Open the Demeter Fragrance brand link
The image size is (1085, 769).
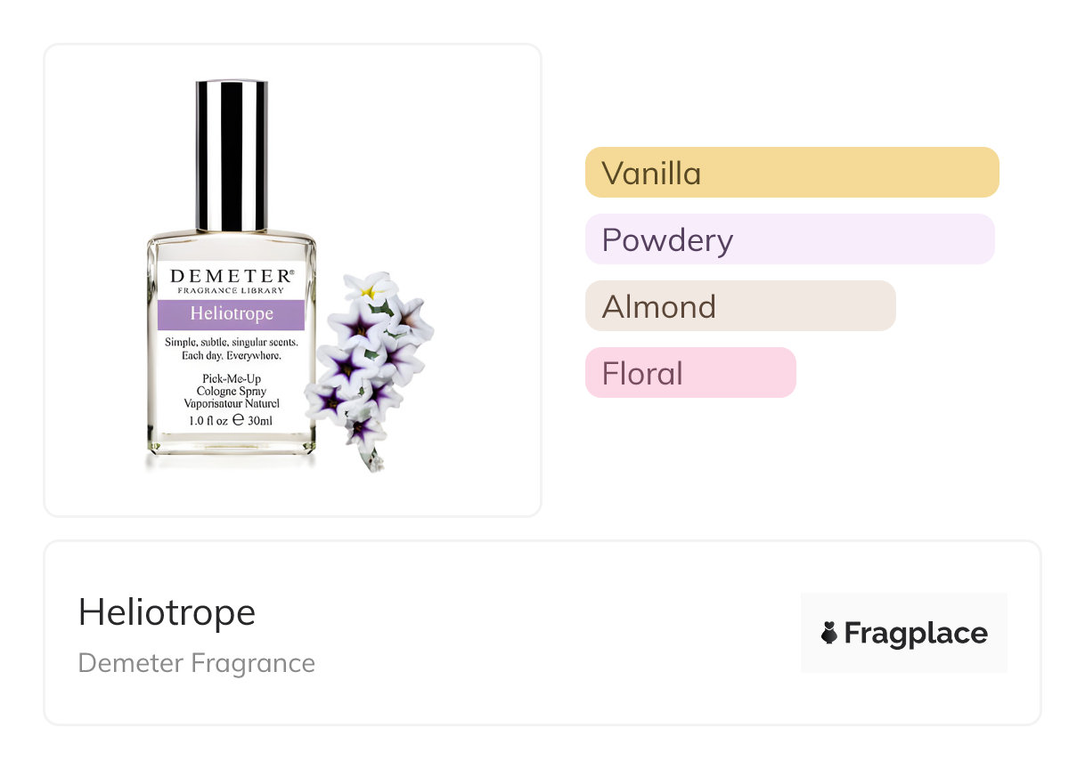[196, 663]
